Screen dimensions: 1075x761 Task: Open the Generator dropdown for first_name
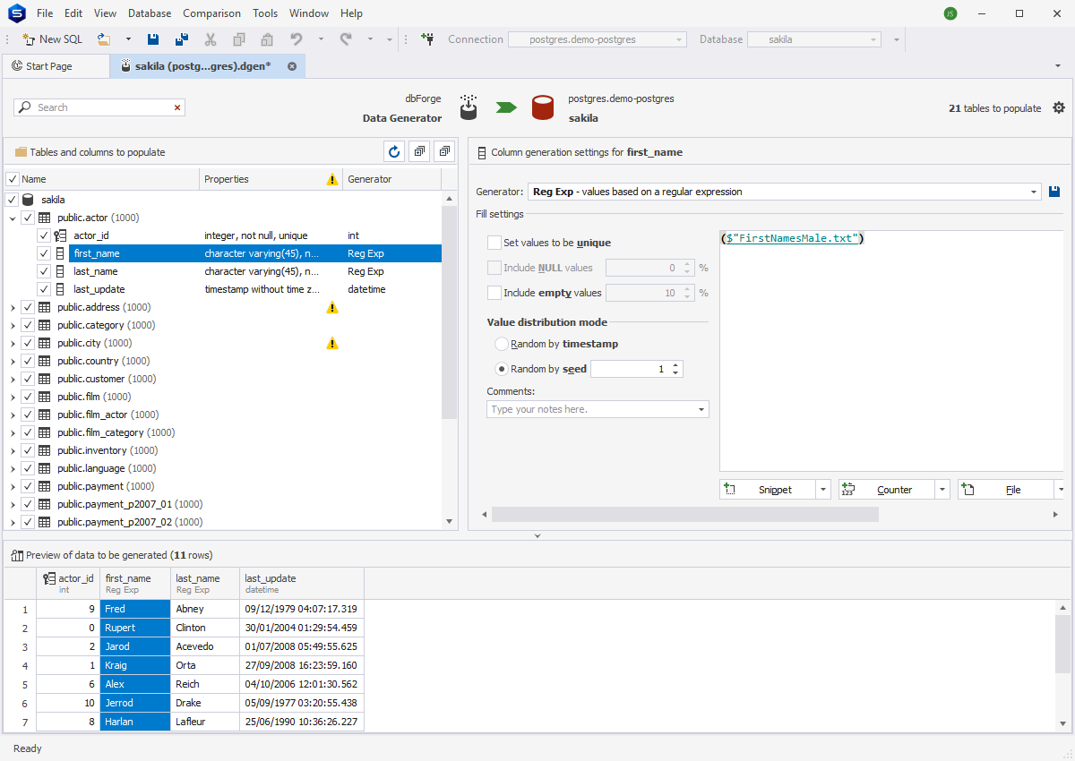pos(1032,191)
